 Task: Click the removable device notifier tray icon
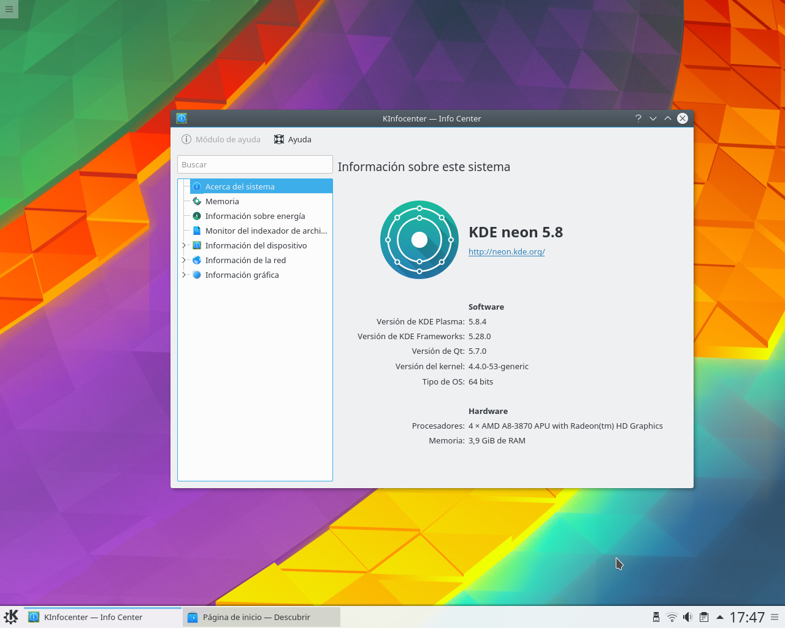(x=656, y=617)
